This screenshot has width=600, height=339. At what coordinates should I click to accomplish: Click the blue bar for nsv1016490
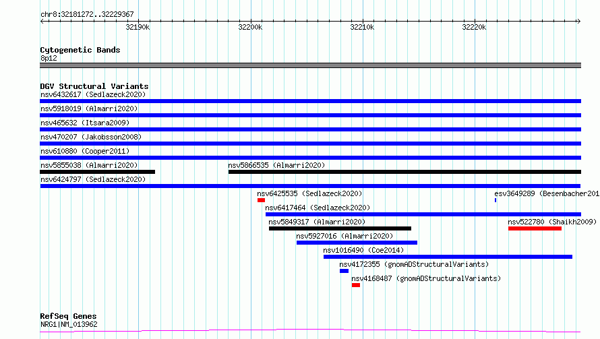click(448, 257)
